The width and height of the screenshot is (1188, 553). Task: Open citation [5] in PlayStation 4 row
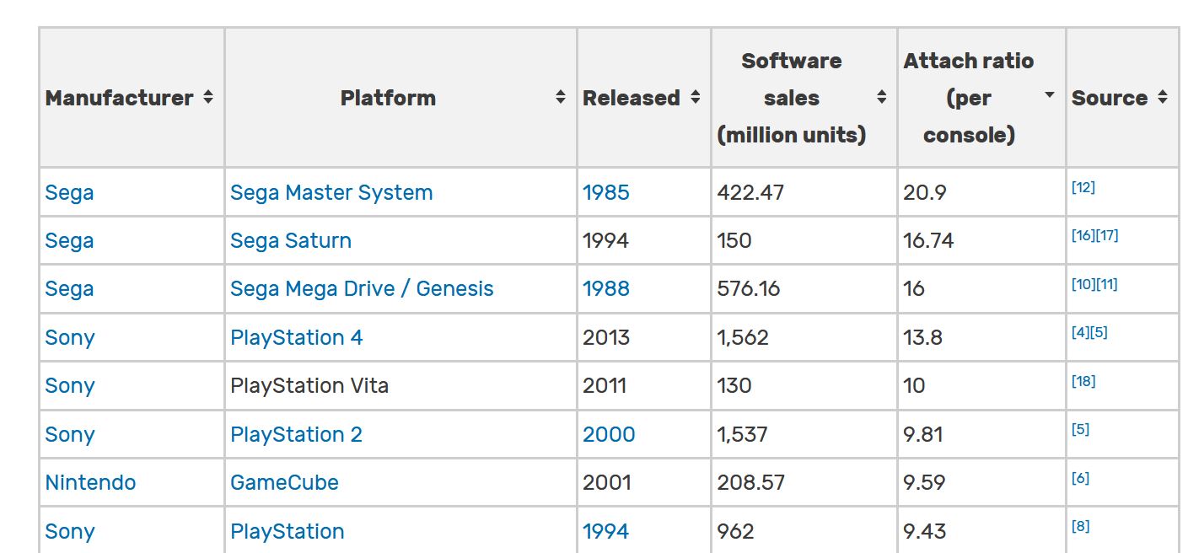(1099, 332)
